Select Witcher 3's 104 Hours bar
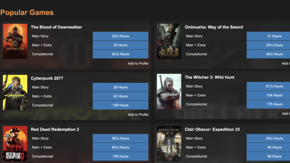Image resolution: width=290 pixels, height=163 pixels. [x=268, y=95]
